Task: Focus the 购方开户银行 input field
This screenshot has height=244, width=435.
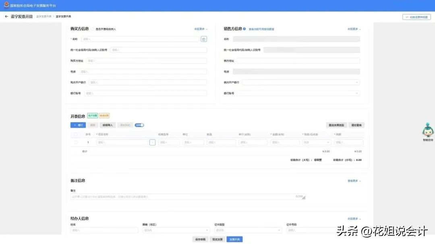Action: [x=147, y=83]
